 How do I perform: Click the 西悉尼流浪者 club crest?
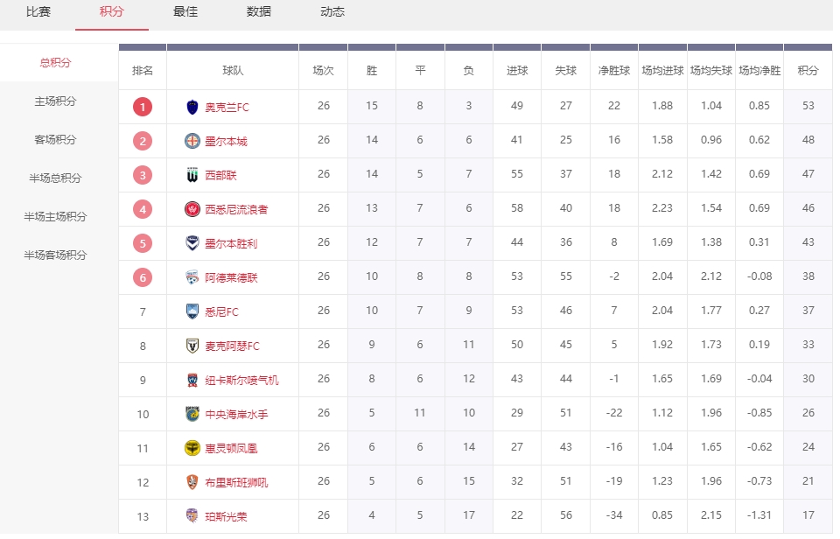192,209
